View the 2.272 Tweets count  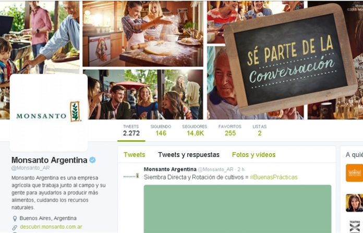click(131, 130)
